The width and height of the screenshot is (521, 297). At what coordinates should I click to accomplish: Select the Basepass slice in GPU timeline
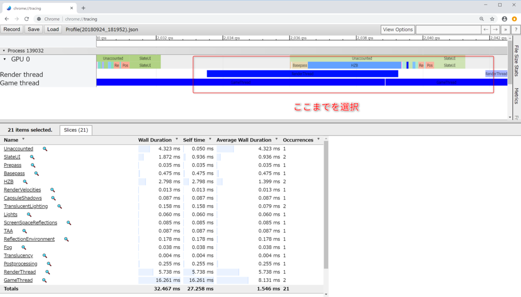[x=300, y=65]
